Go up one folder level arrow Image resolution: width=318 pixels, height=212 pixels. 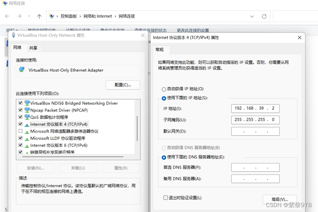coord(39,16)
